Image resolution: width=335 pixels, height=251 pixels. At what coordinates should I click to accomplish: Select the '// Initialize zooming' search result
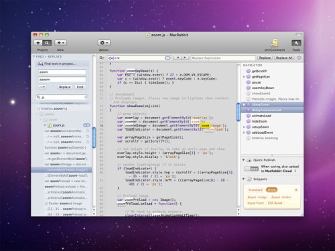pos(52,108)
